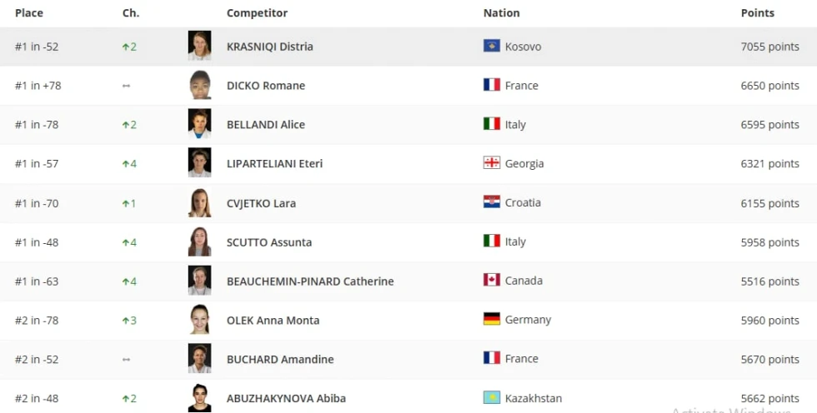Click the Canada flag icon
The width and height of the screenshot is (817, 413).
[x=491, y=280]
